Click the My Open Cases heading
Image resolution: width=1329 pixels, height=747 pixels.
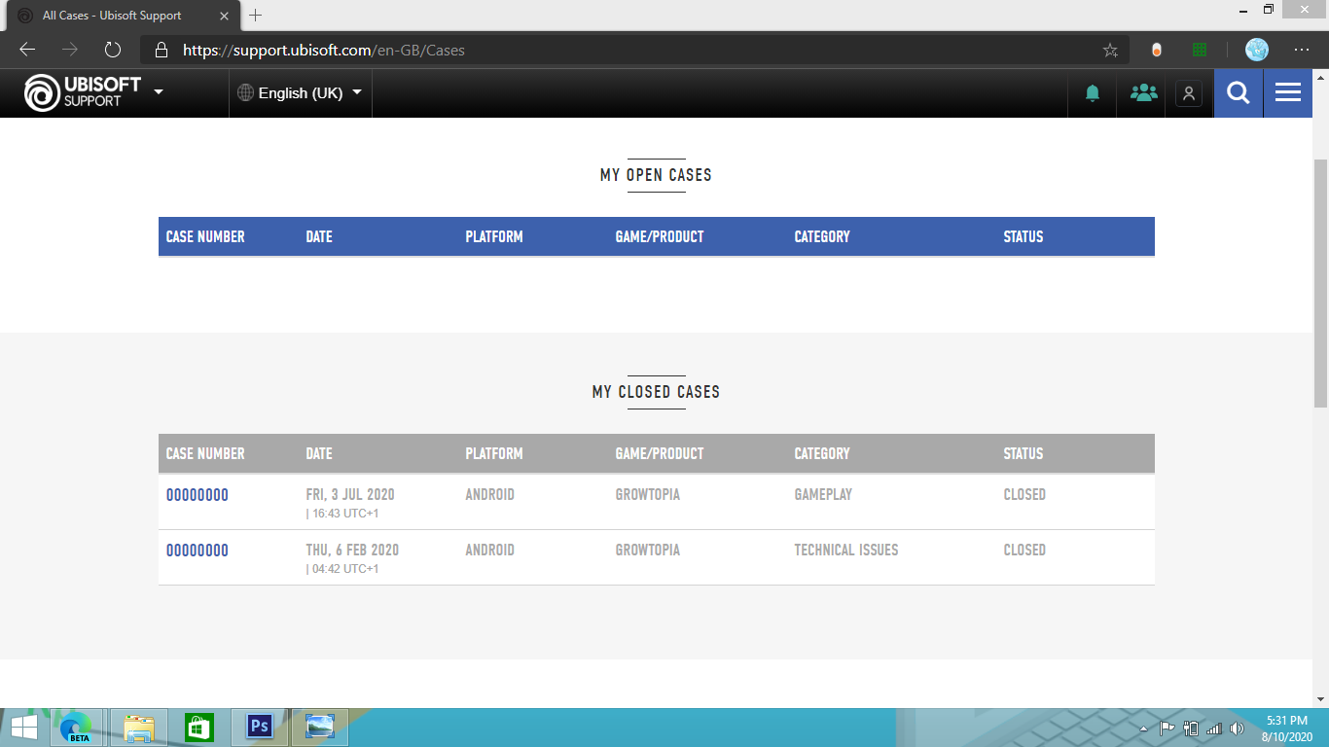pos(656,176)
